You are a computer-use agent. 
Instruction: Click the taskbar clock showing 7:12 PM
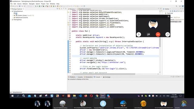(x=174, y=96)
